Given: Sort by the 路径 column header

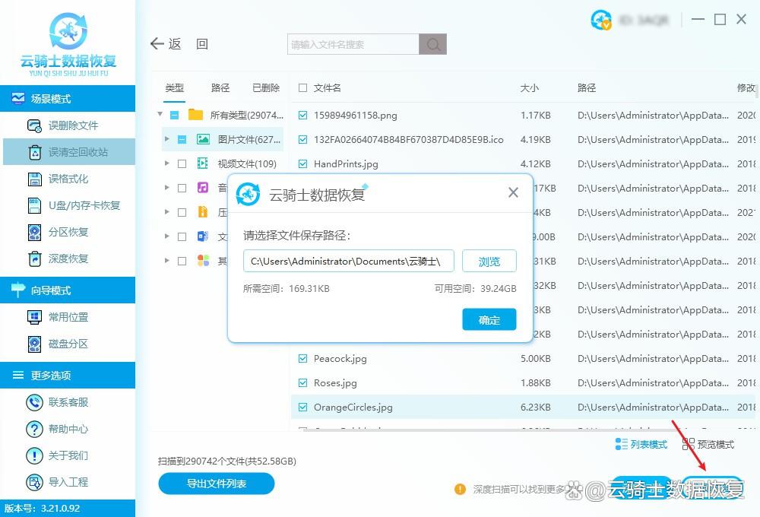Looking at the screenshot, I should pos(587,87).
